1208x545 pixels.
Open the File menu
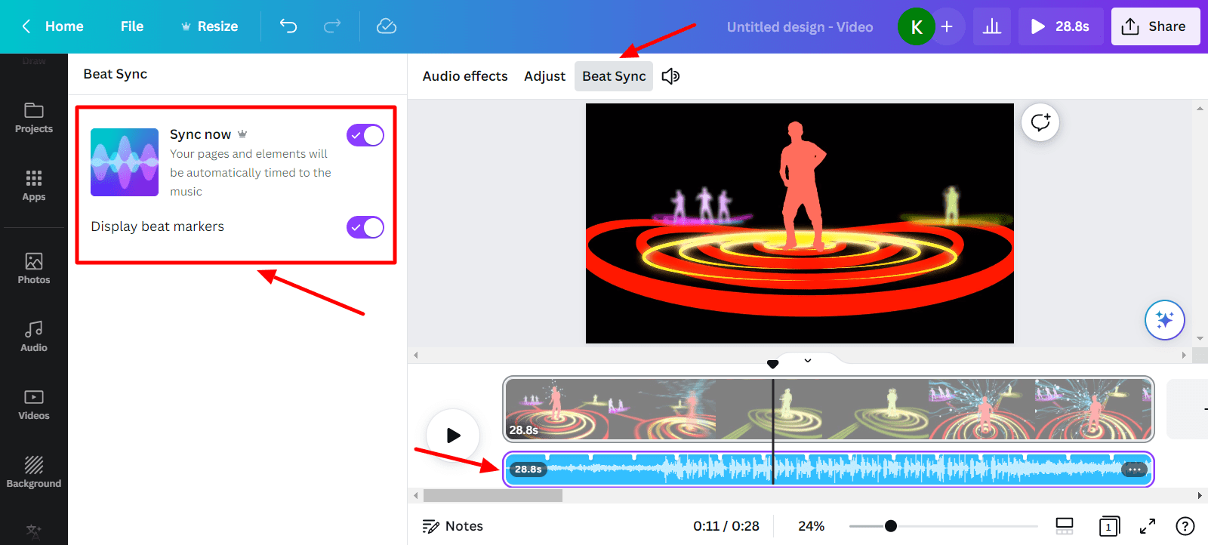[132, 26]
